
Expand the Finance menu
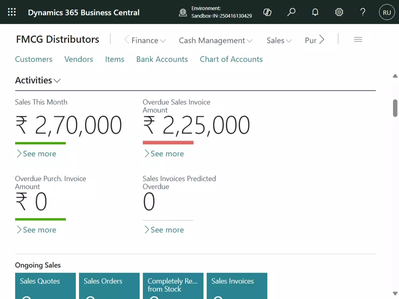coord(148,40)
